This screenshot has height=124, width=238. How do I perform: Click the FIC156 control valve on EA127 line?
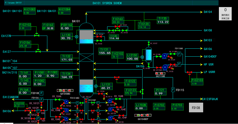(x=38, y=51)
